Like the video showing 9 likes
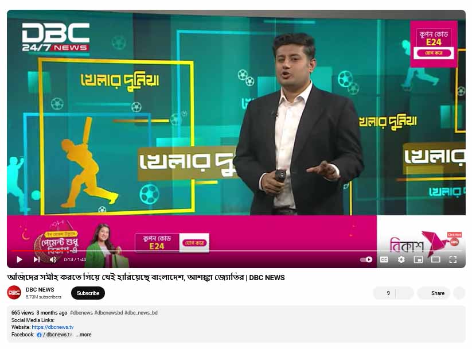472x349 pixels. (x=385, y=293)
